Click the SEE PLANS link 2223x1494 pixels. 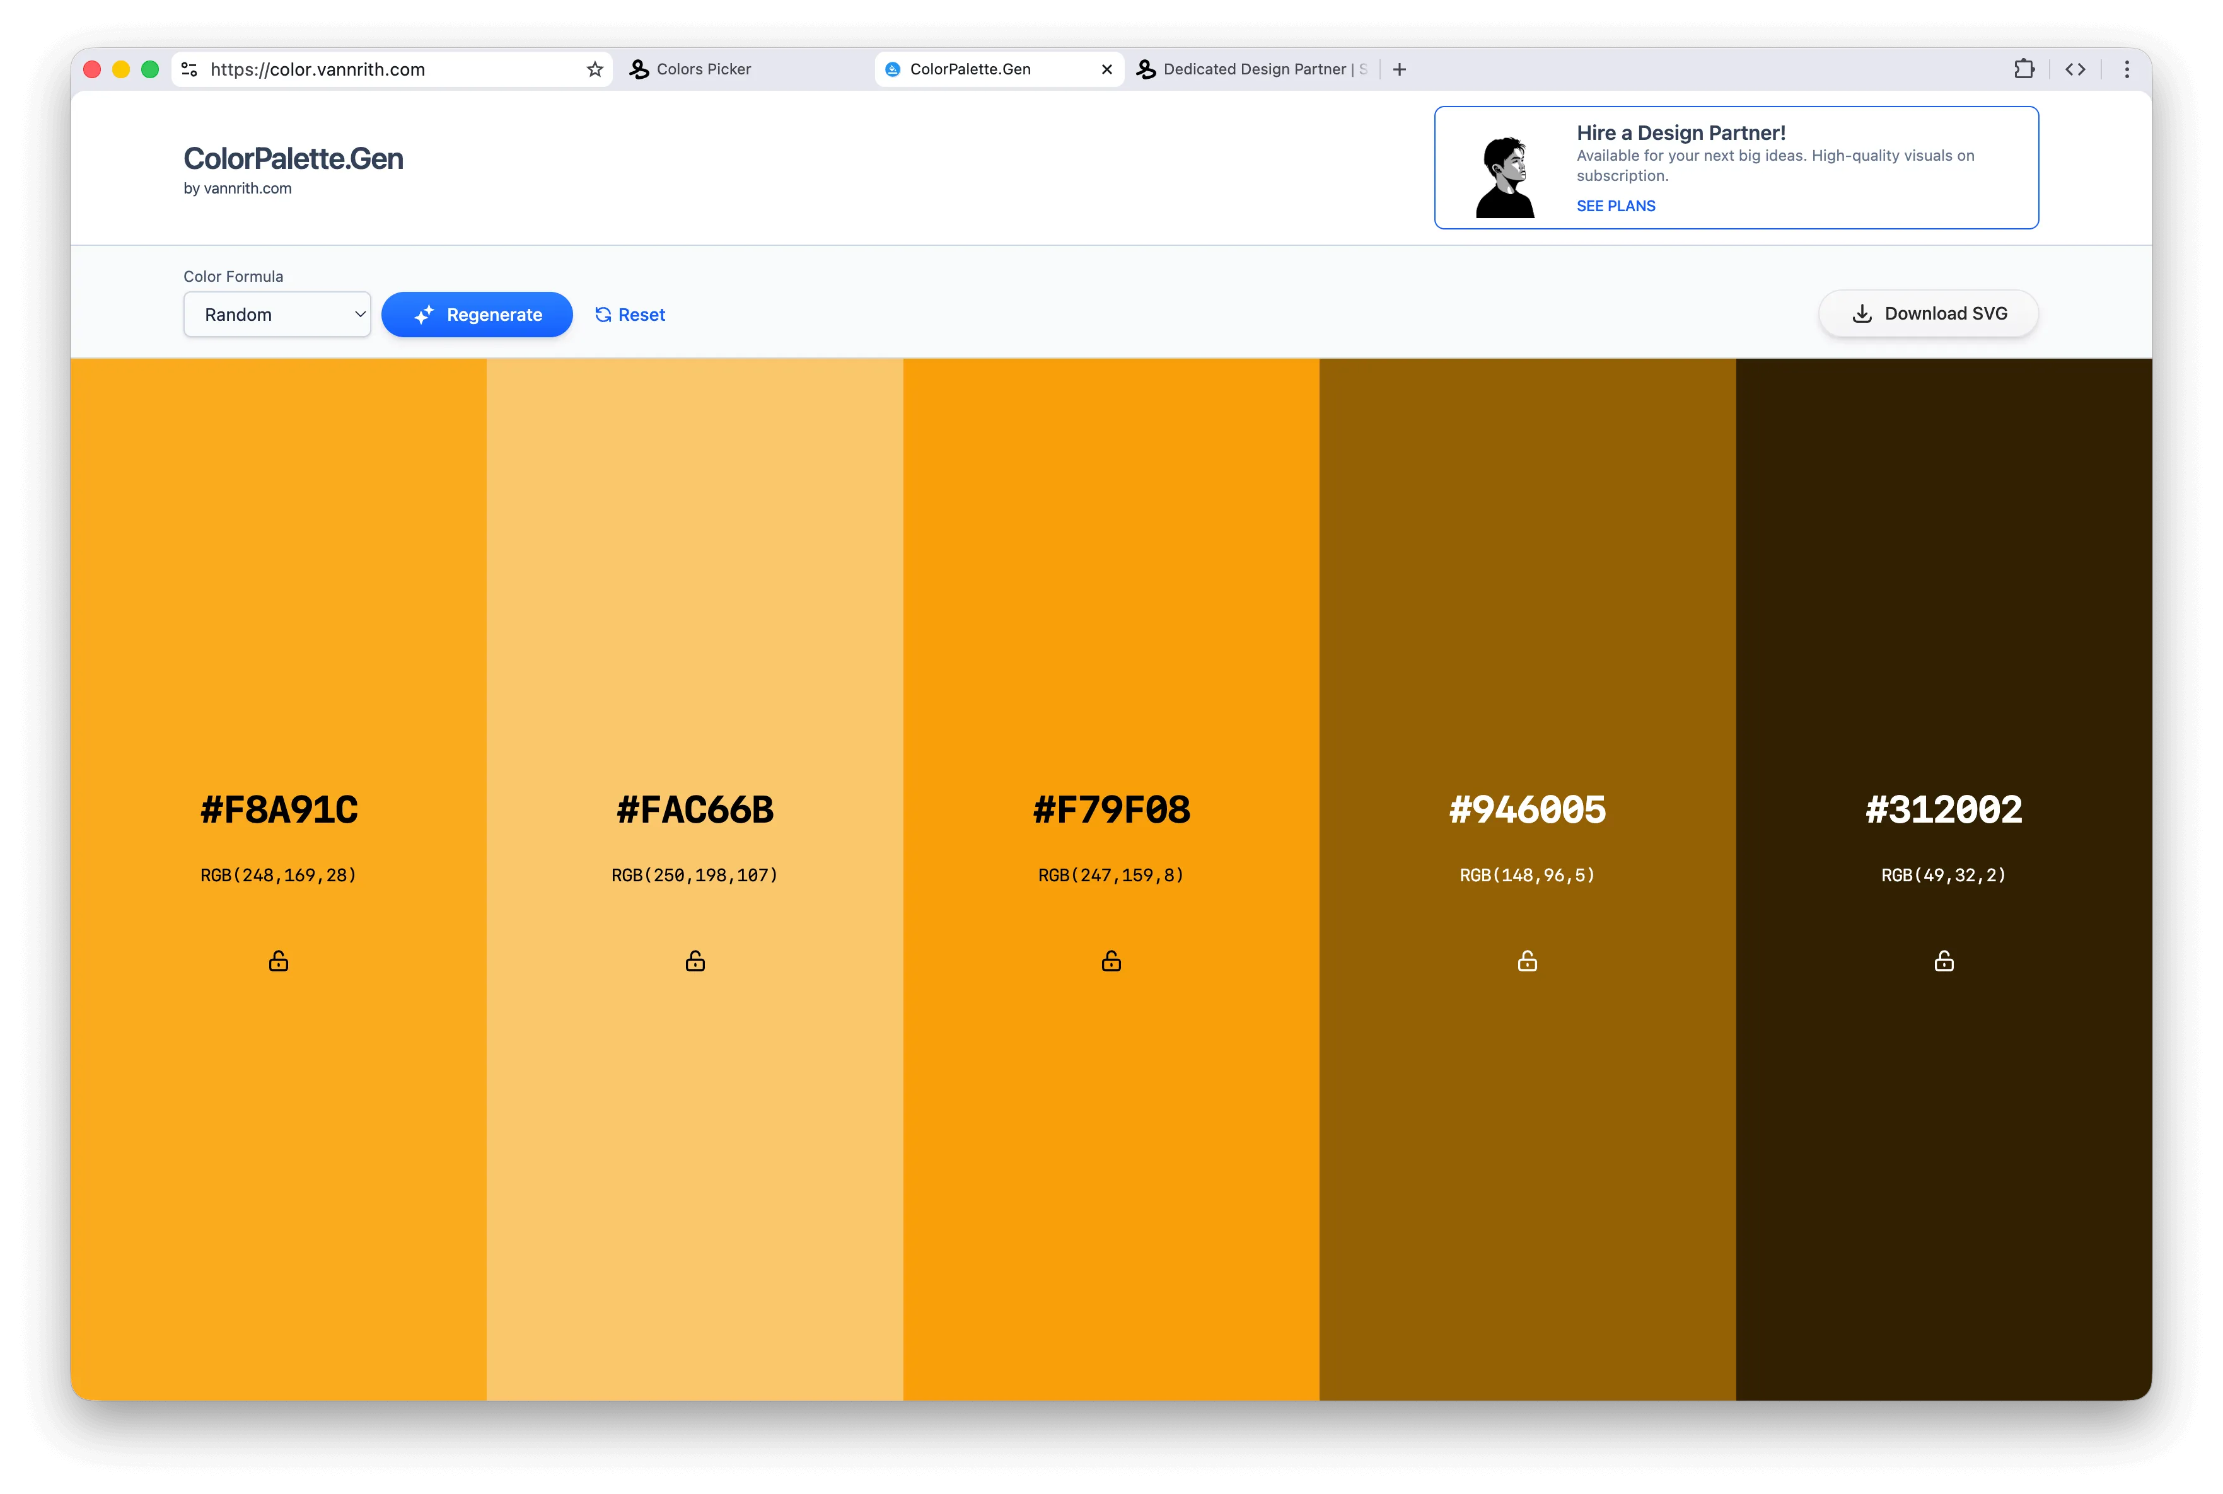click(1615, 206)
